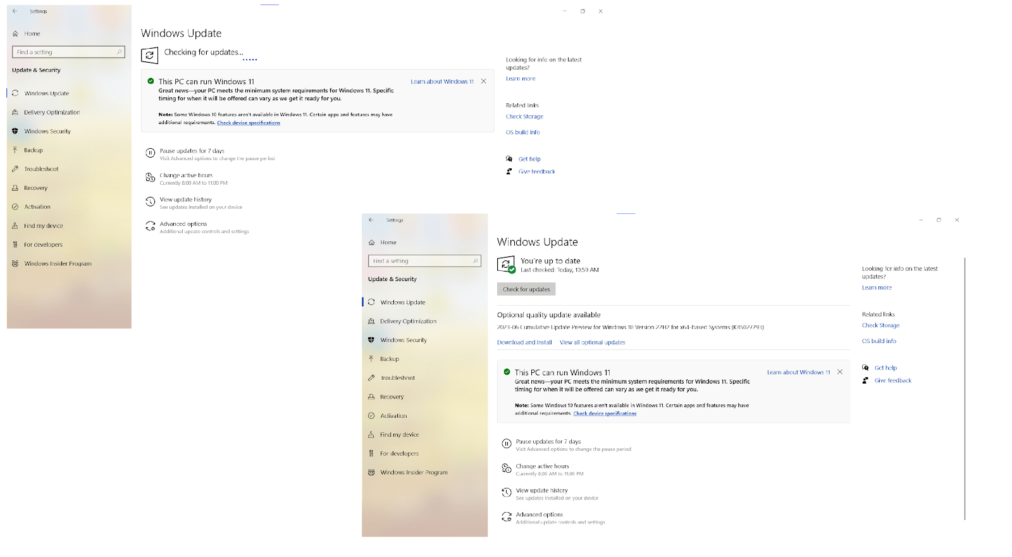Open Learn about Windows 11 in the Checking for updates window
Screen dimensions: 1012x557
pyautogui.click(x=442, y=82)
